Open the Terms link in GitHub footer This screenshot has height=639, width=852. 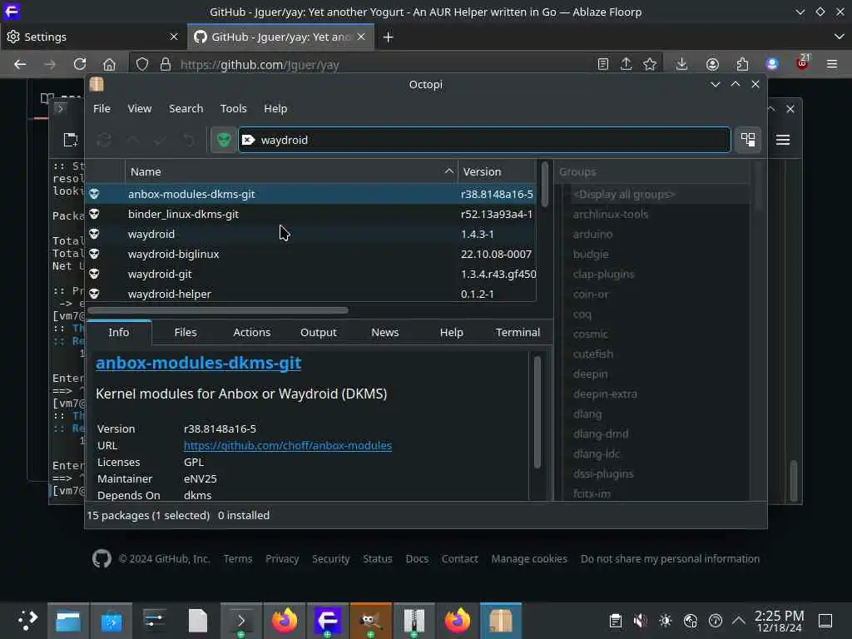237,558
